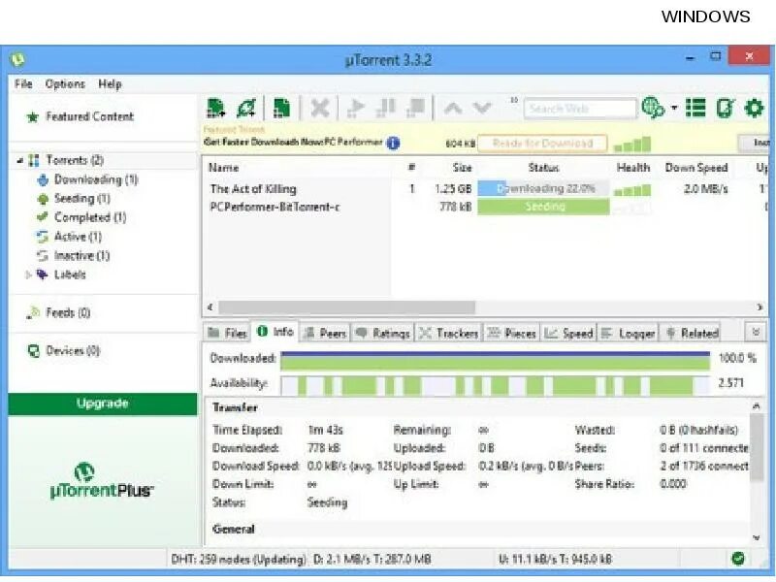
Task: Select Feeds (0) in sidebar
Action: pyautogui.click(x=68, y=312)
